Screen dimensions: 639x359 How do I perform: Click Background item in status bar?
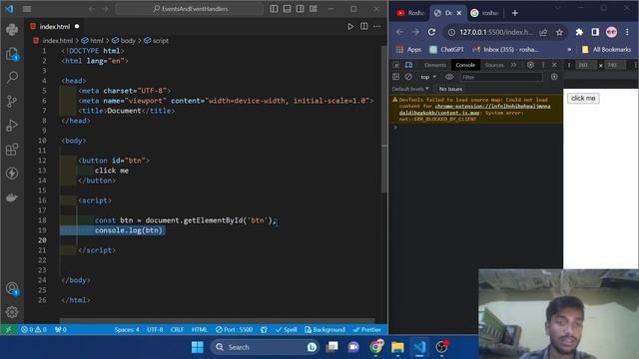pos(324,330)
